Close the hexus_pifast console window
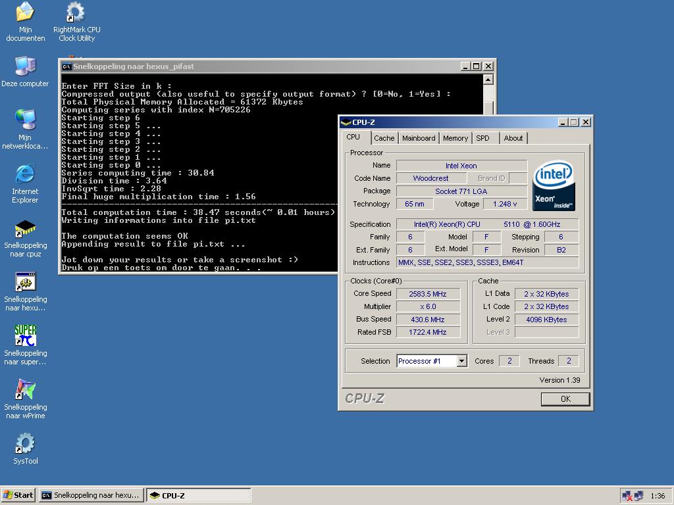Image resolution: width=674 pixels, height=505 pixels. (x=488, y=66)
